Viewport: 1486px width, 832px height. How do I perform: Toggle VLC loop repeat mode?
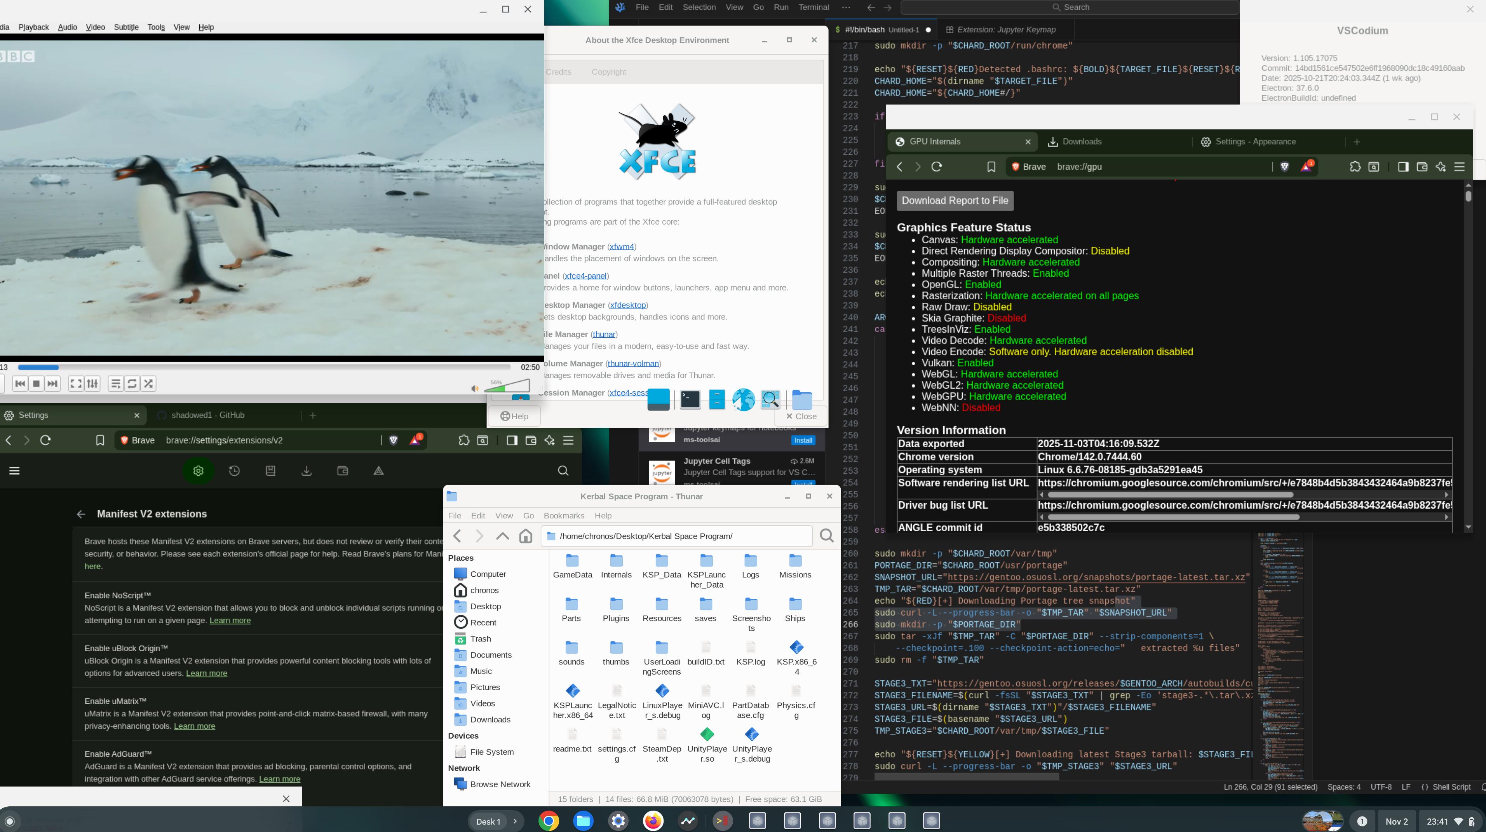click(x=132, y=384)
